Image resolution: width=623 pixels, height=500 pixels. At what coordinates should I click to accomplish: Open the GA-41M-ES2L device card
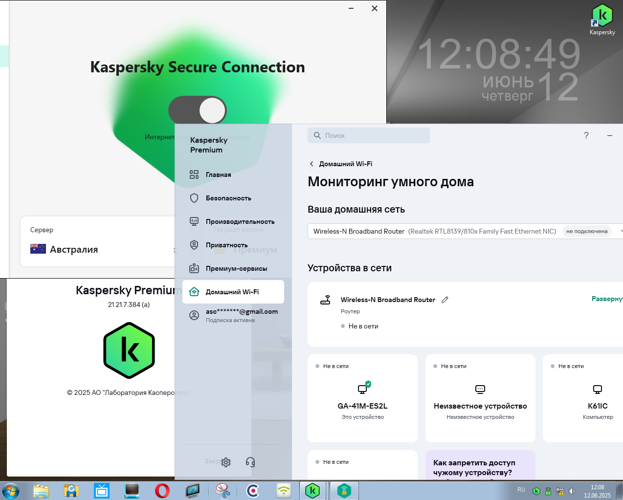(x=362, y=398)
